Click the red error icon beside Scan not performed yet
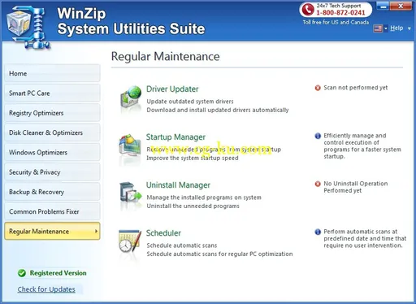The height and width of the screenshot is (304, 416). point(318,88)
